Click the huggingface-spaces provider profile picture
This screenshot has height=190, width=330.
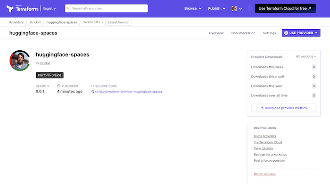pos(20,60)
